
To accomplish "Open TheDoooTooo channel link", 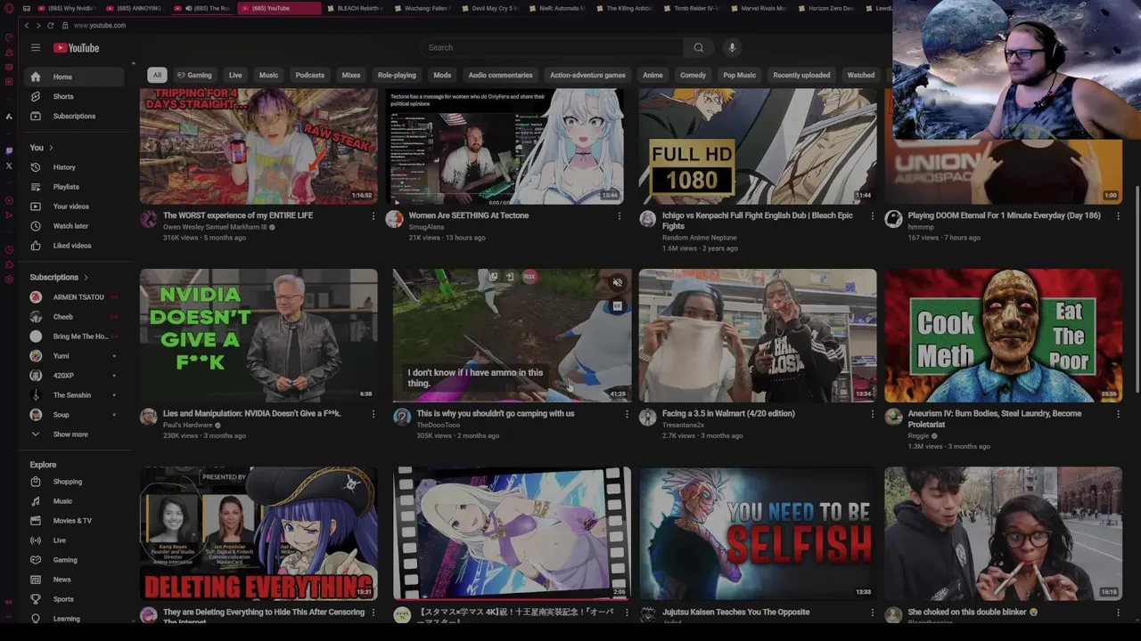I will (x=438, y=425).
